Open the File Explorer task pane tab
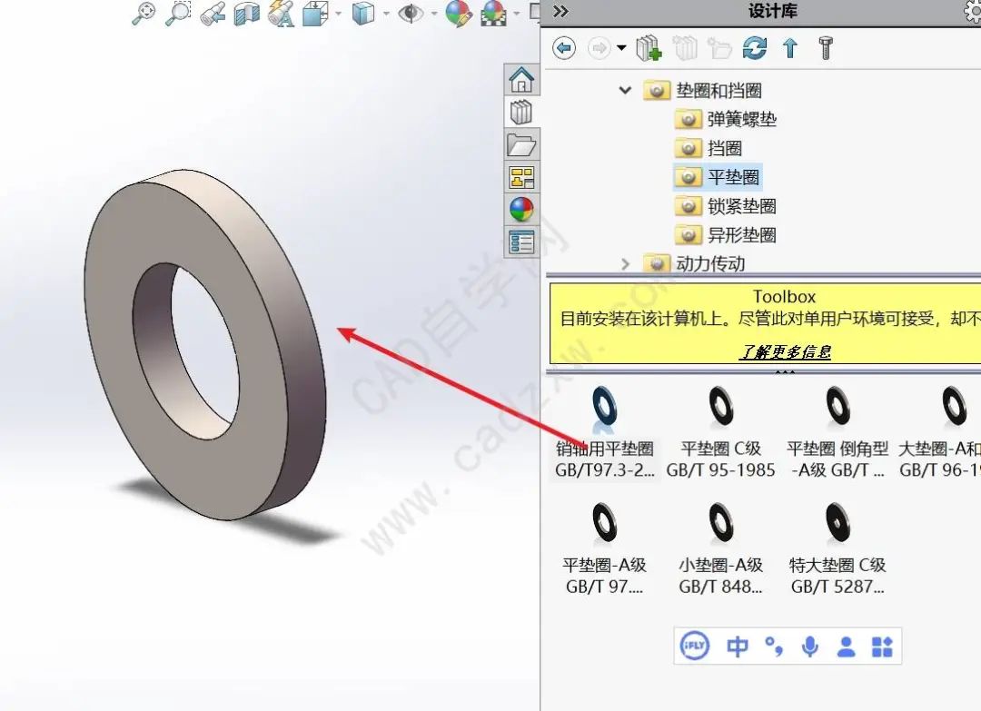Viewport: 981px width, 711px height. (x=521, y=144)
